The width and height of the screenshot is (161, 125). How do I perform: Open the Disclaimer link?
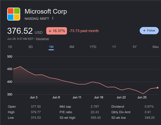point(42,39)
